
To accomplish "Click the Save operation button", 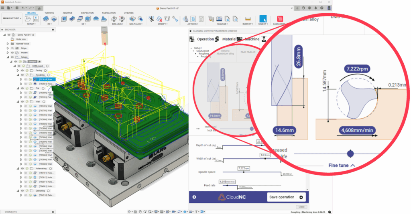I will click(287, 197).
